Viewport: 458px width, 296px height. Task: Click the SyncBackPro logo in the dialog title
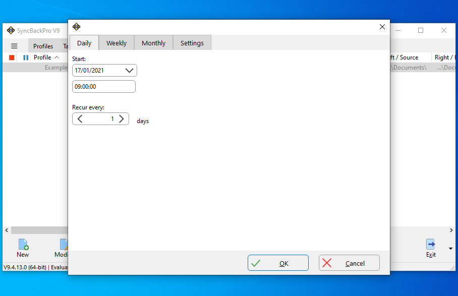tap(77, 27)
